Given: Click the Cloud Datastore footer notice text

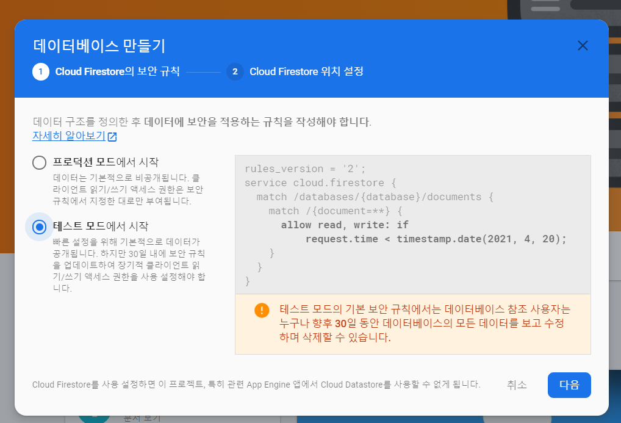Looking at the screenshot, I should pos(256,385).
